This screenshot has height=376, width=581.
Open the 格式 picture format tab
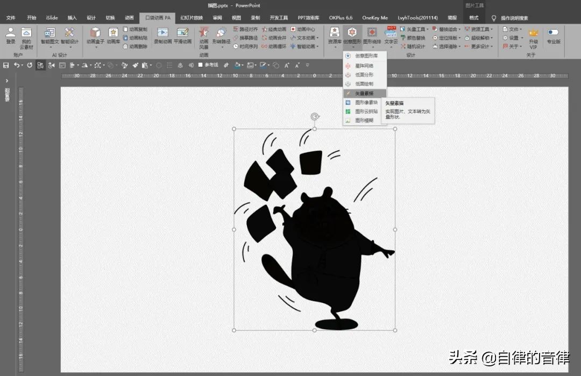[x=473, y=18]
